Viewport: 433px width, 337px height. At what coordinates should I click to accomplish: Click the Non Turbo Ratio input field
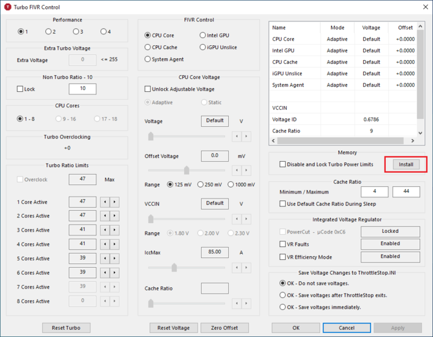click(83, 89)
